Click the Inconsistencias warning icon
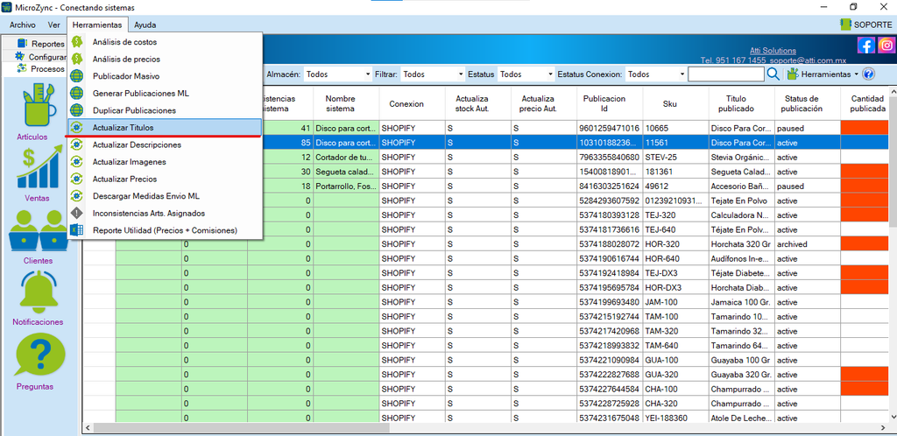The width and height of the screenshot is (897, 436). (x=77, y=213)
